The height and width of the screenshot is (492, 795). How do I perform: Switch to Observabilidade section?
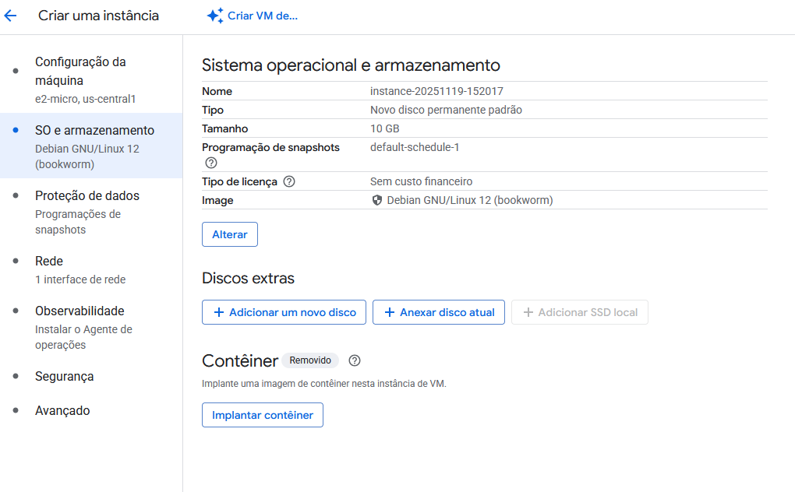79,311
